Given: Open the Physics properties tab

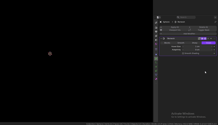Looking at the screenshot, I should click(x=156, y=67).
